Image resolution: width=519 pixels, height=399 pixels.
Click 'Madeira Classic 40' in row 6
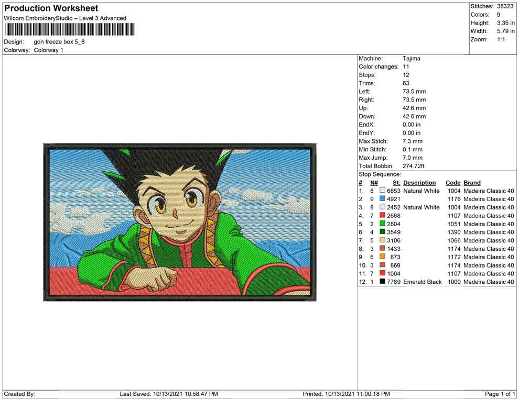click(489, 232)
